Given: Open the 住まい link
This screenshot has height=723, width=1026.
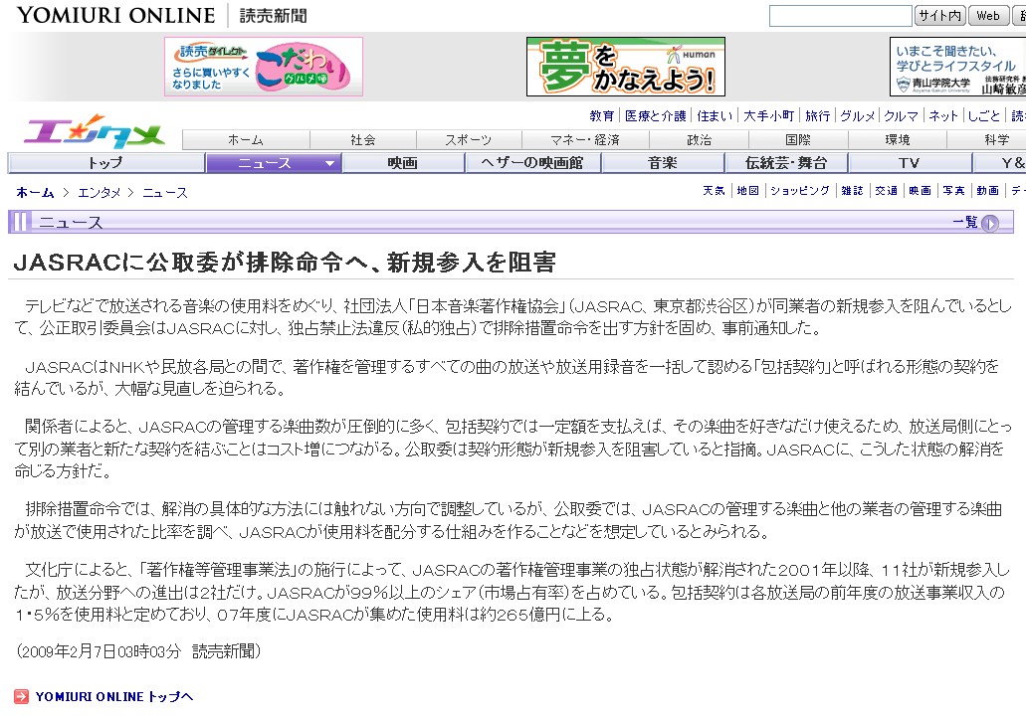Looking at the screenshot, I should pos(715,115).
